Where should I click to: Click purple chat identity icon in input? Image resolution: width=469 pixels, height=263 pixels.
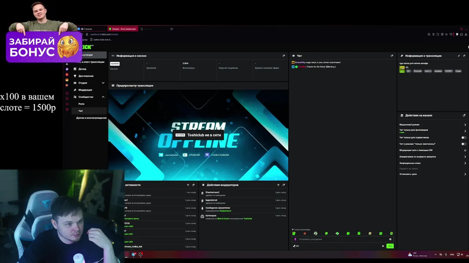point(295,239)
